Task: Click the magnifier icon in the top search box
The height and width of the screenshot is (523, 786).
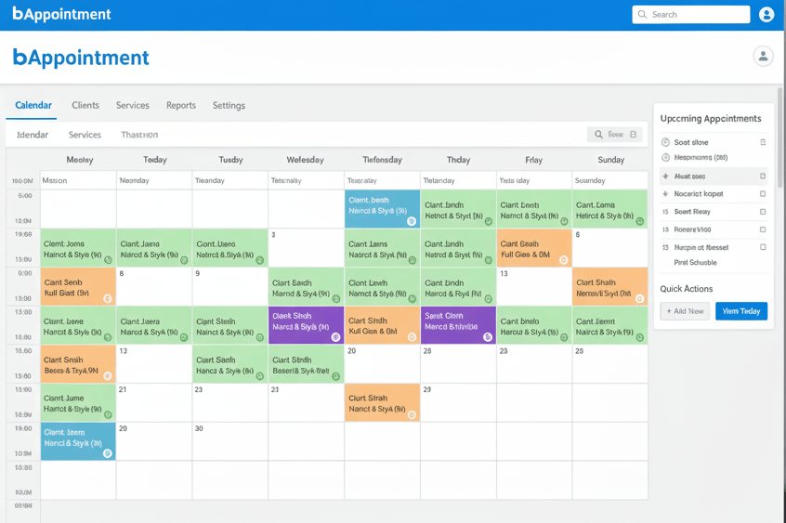Action: pos(642,15)
